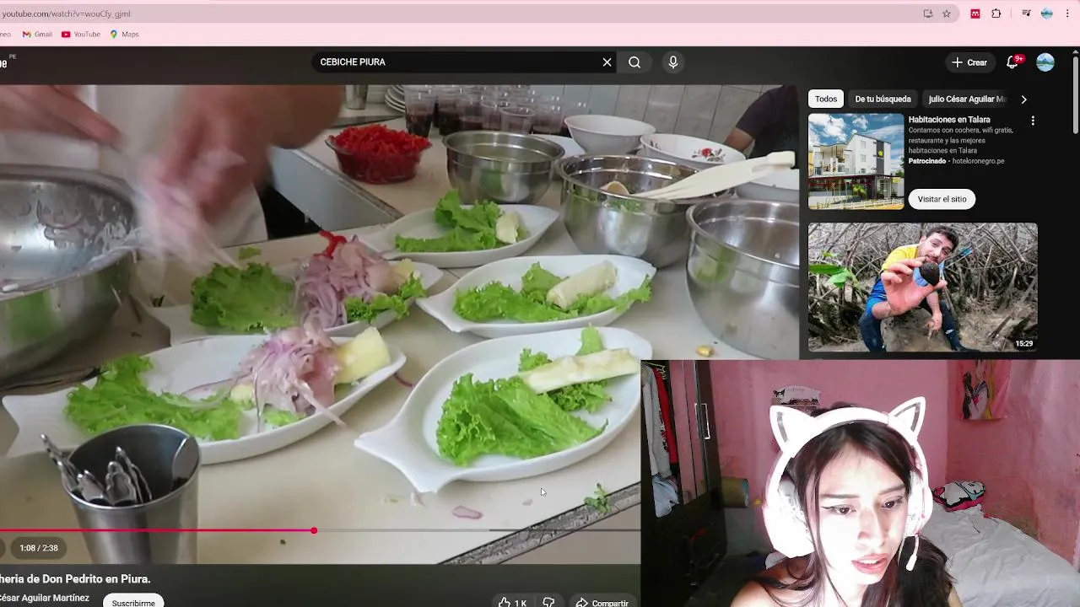Image resolution: width=1080 pixels, height=607 pixels.
Task: Open the media controls music icon
Action: pyautogui.click(x=1026, y=13)
